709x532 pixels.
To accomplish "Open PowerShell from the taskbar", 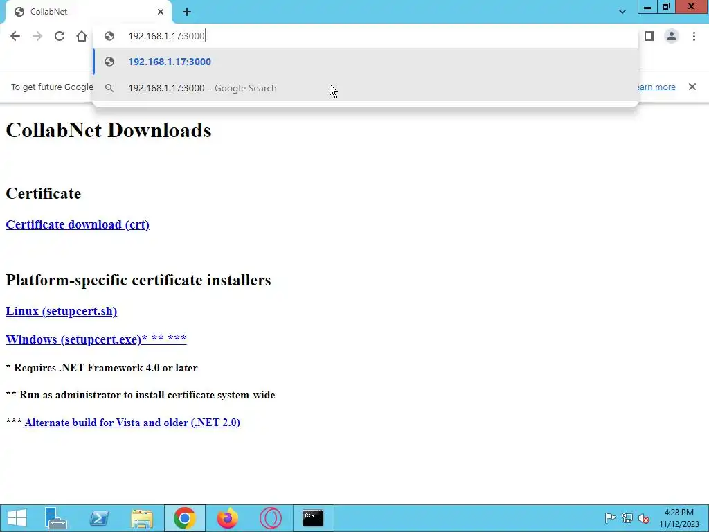I will [98, 518].
